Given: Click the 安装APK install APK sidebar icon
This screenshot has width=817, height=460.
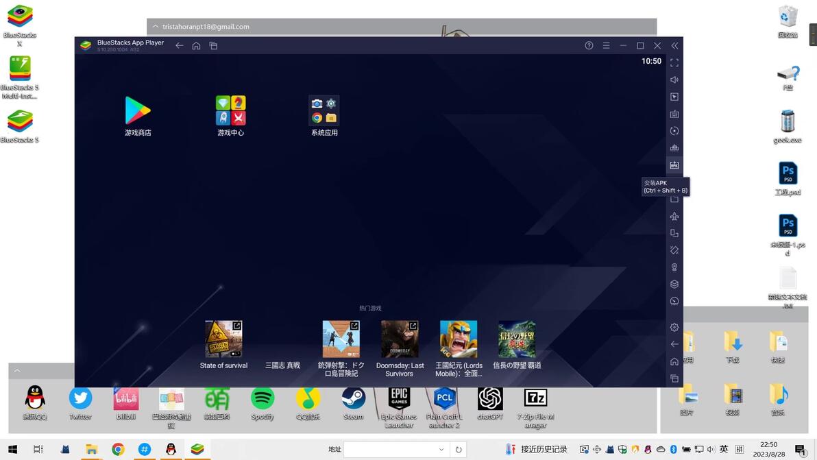Looking at the screenshot, I should pos(674,165).
